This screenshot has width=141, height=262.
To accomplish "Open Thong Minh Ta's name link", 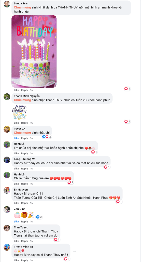I will tap(23, 247).
